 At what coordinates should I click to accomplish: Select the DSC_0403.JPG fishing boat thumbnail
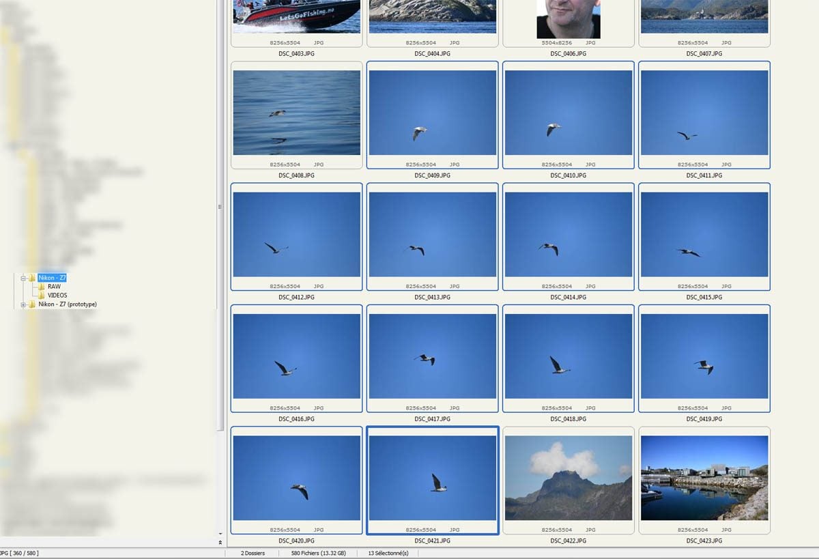pyautogui.click(x=296, y=16)
